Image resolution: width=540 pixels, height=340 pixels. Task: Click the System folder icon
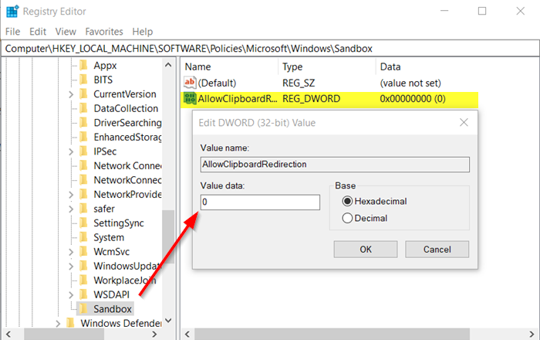point(83,237)
